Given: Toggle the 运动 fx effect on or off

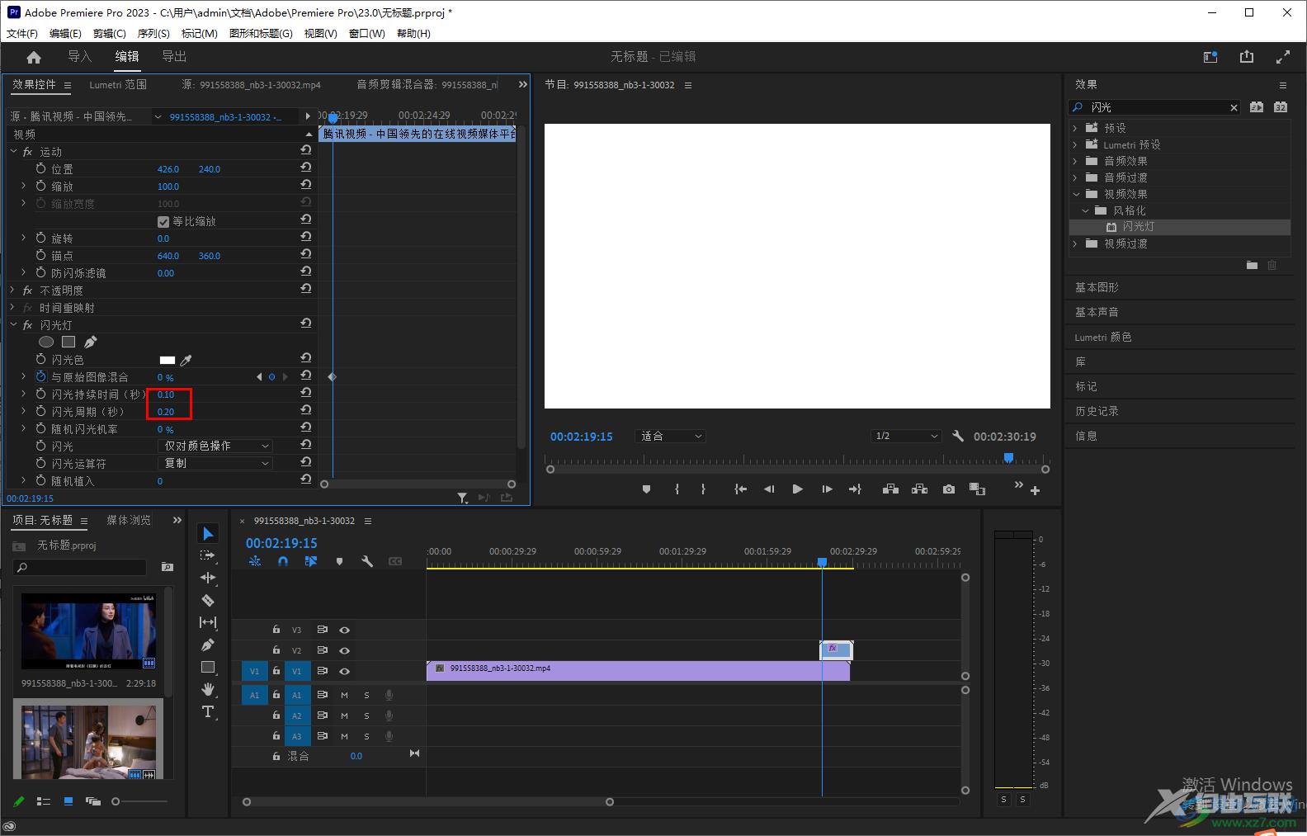Looking at the screenshot, I should click(27, 152).
